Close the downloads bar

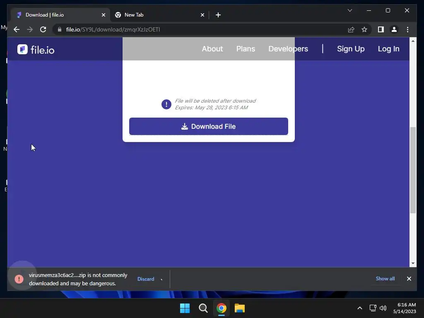click(409, 279)
